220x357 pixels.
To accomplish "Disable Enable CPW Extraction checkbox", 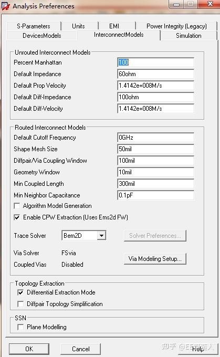I will point(17,217).
